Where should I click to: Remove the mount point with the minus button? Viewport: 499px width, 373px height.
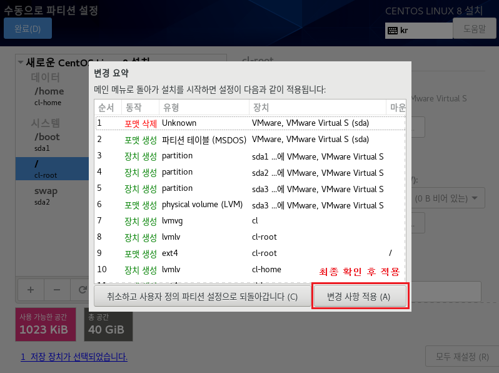tap(57, 290)
